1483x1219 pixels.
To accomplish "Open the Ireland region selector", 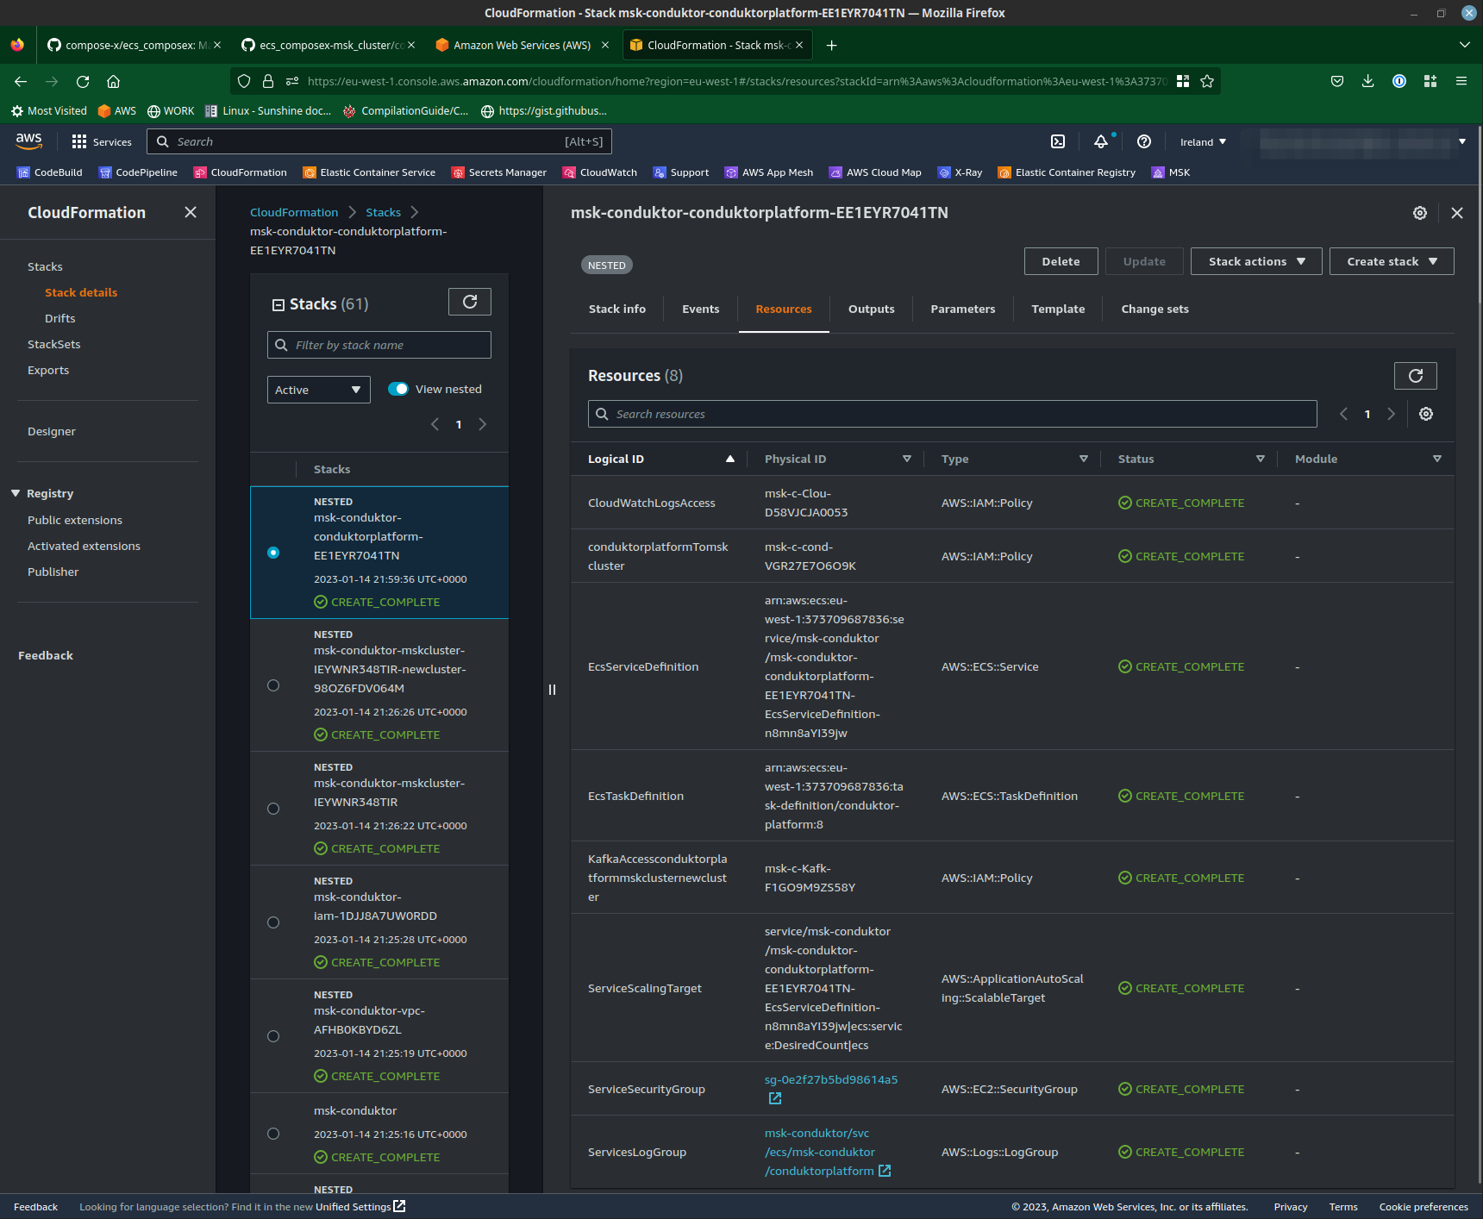I will pyautogui.click(x=1203, y=142).
